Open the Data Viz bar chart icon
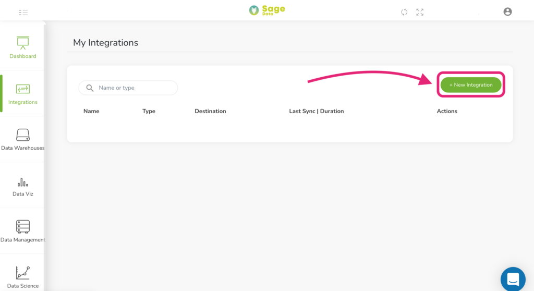The image size is (534, 291). coord(23,183)
